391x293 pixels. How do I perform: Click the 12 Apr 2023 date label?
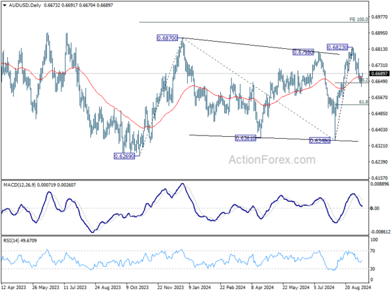point(14,288)
